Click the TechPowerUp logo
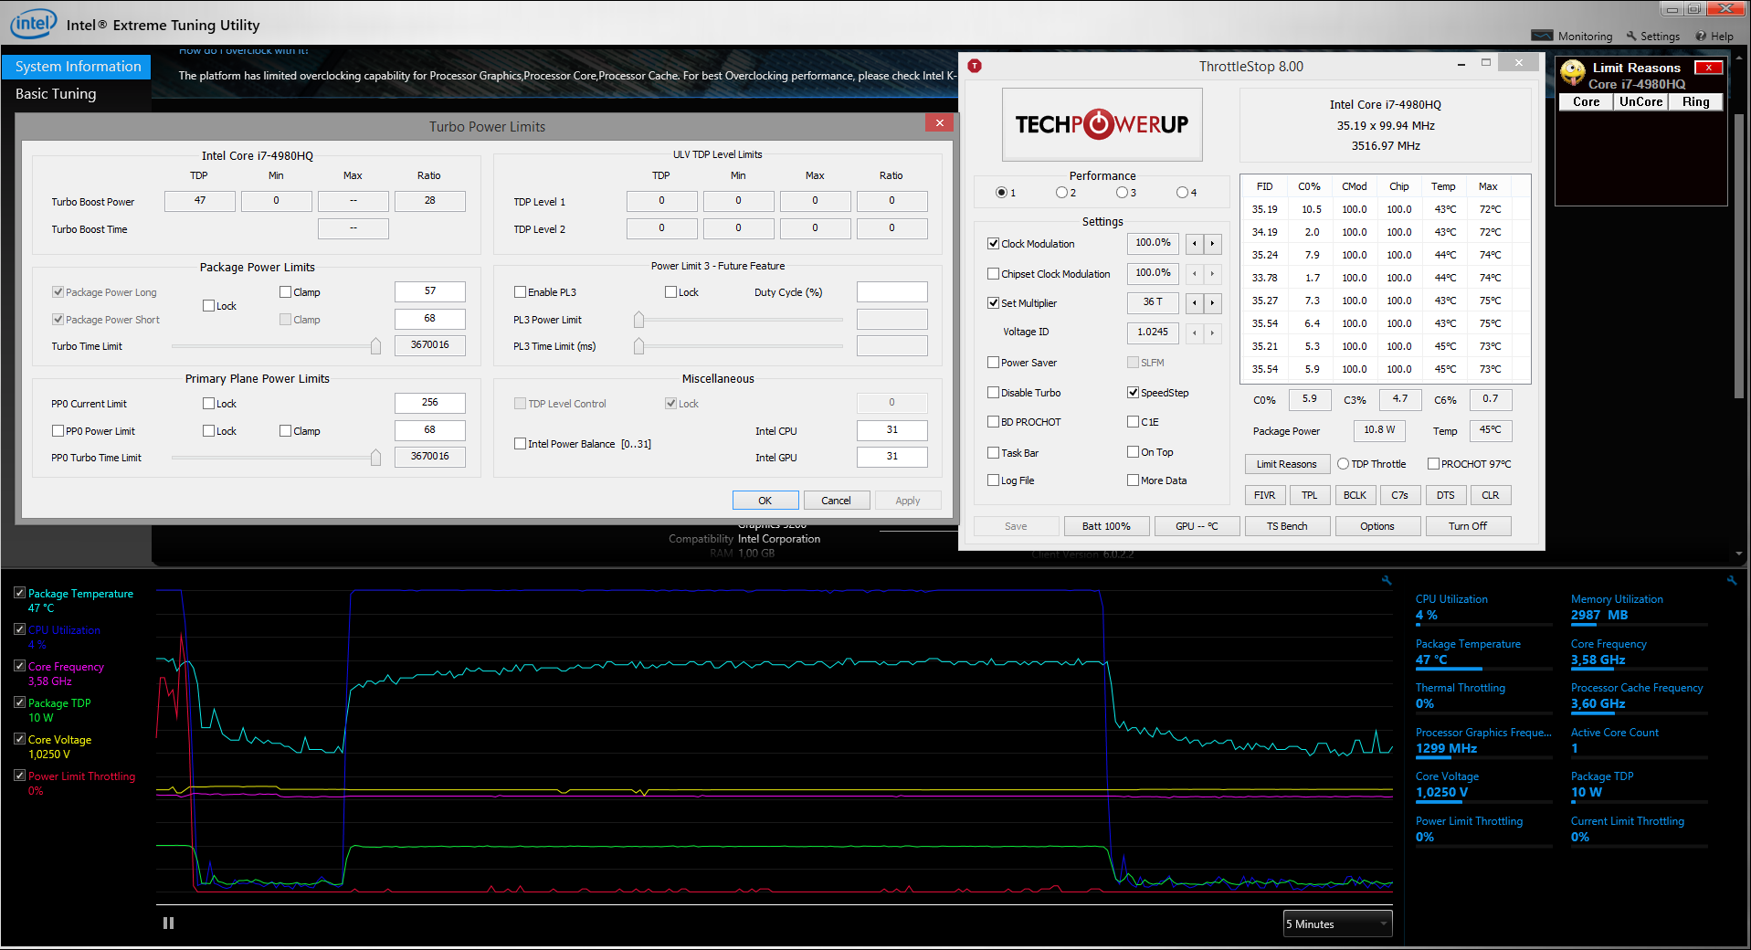 (x=1102, y=124)
